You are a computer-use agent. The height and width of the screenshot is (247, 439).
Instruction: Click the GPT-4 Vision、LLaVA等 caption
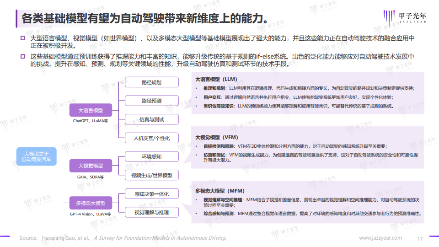point(91,214)
